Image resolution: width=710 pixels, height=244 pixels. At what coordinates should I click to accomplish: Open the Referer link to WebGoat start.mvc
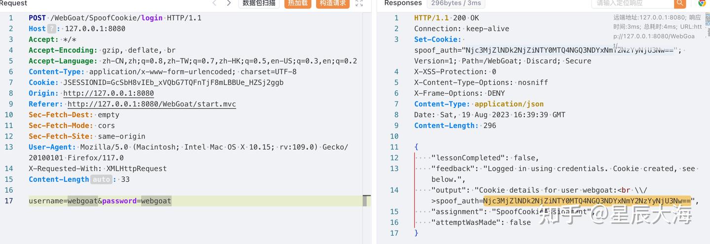pos(152,104)
